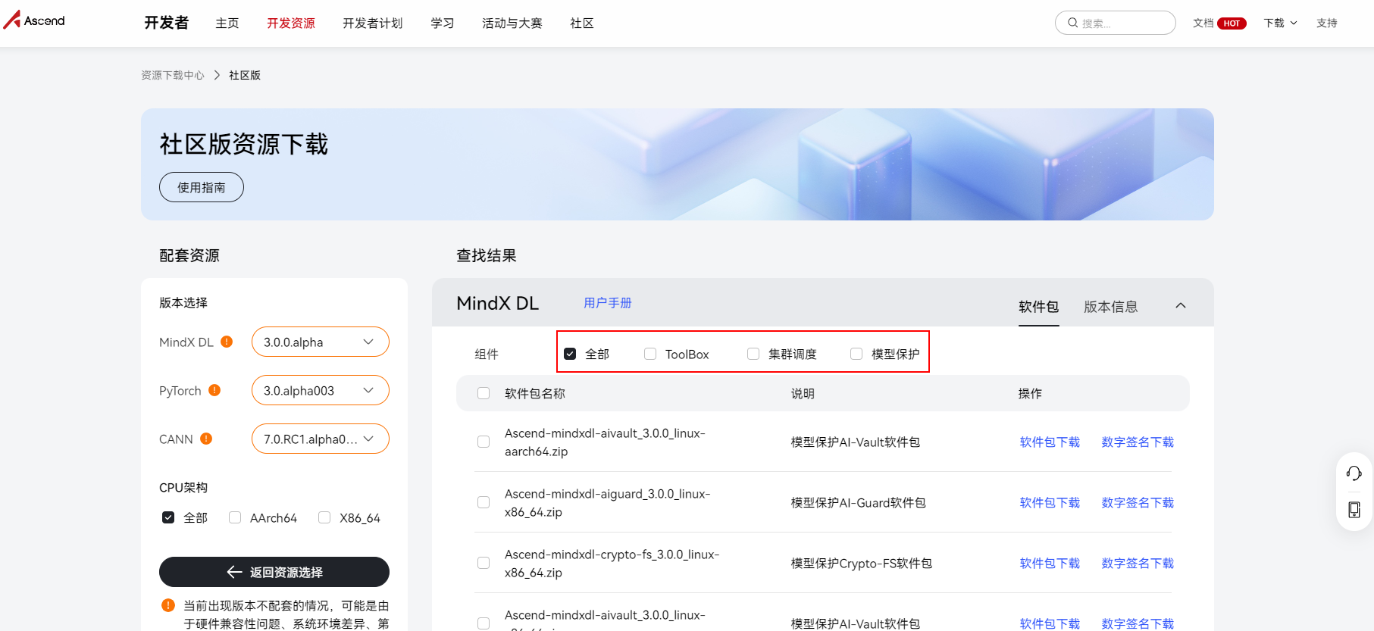Click the mobile phone floating icon

click(x=1354, y=510)
